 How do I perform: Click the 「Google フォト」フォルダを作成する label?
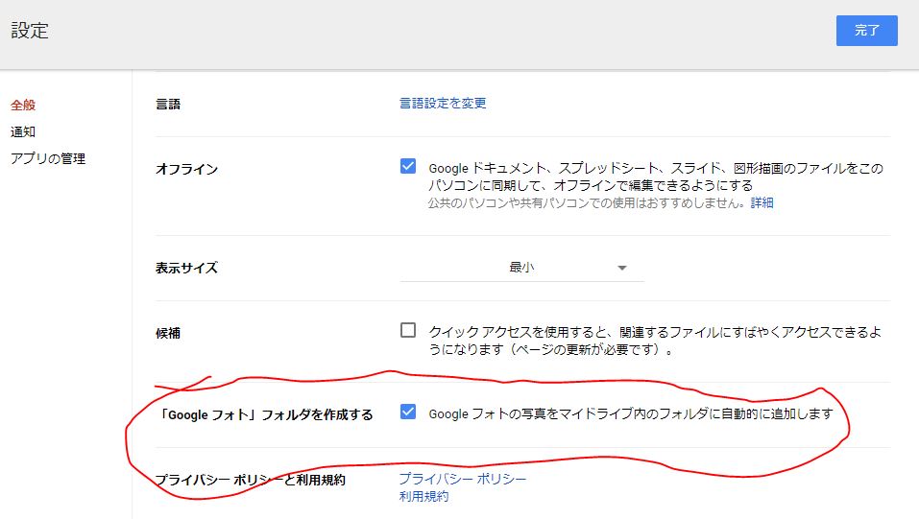264,414
